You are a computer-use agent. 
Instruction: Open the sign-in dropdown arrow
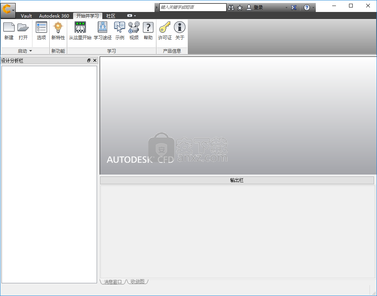[286, 8]
